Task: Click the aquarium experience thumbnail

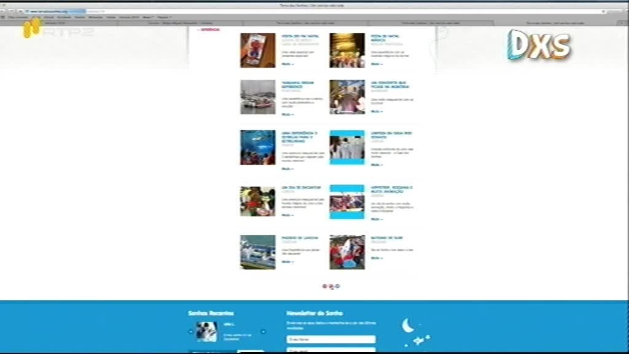Action: point(257,147)
